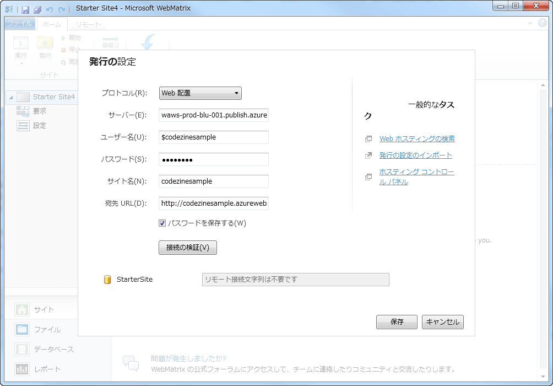Open the dropdown arrow under 実行
Viewport: 553px width, 386px height.
(x=21, y=64)
